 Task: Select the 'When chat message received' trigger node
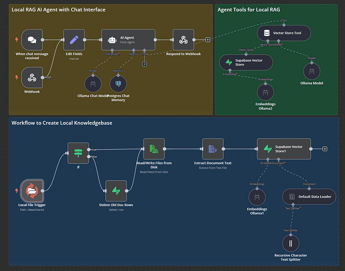click(32, 40)
